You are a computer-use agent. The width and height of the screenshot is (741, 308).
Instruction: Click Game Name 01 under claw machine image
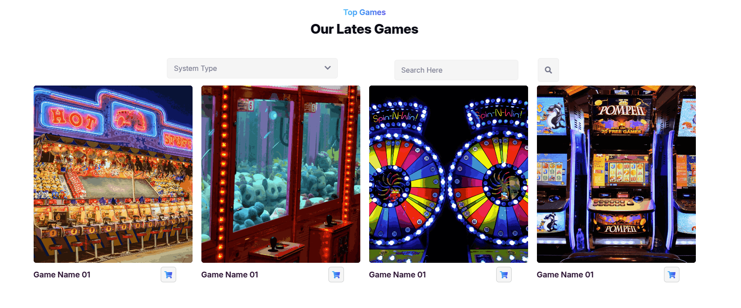tap(230, 275)
